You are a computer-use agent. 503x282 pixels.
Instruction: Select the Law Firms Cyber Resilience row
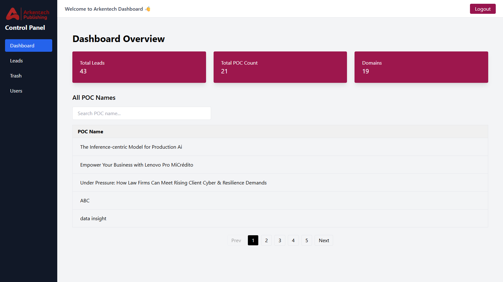(173, 183)
